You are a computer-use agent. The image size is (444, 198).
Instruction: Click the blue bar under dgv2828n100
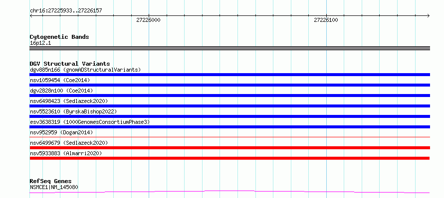230,96
